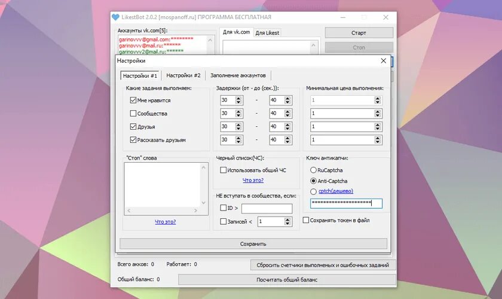Click the accounts list scrollbar up arrow

click(x=210, y=40)
